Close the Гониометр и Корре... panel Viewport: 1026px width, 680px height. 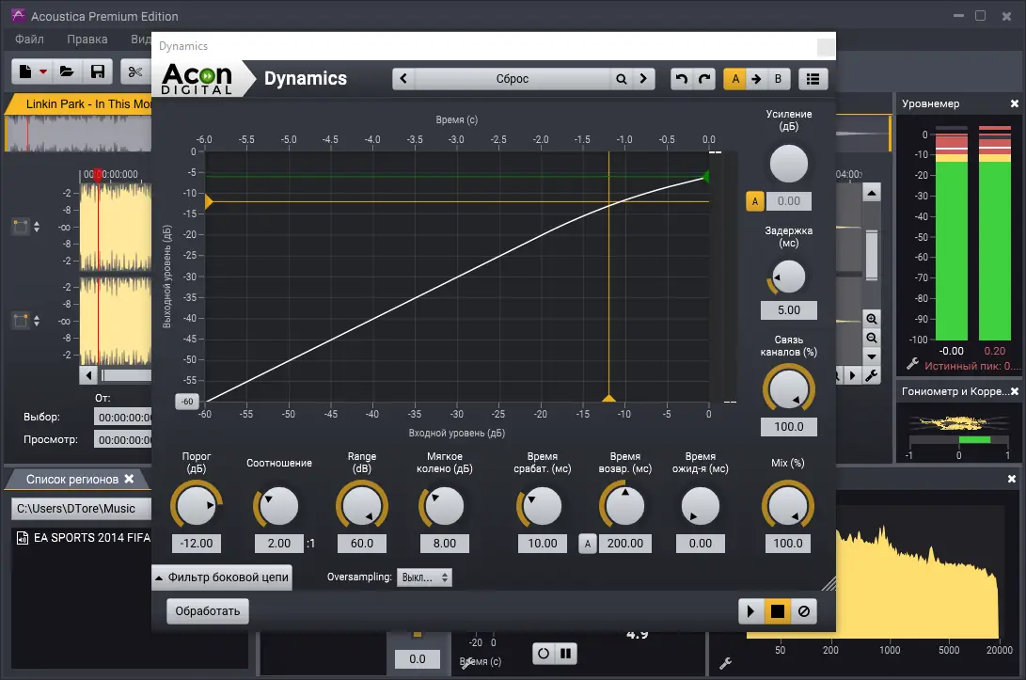pyautogui.click(x=1014, y=391)
